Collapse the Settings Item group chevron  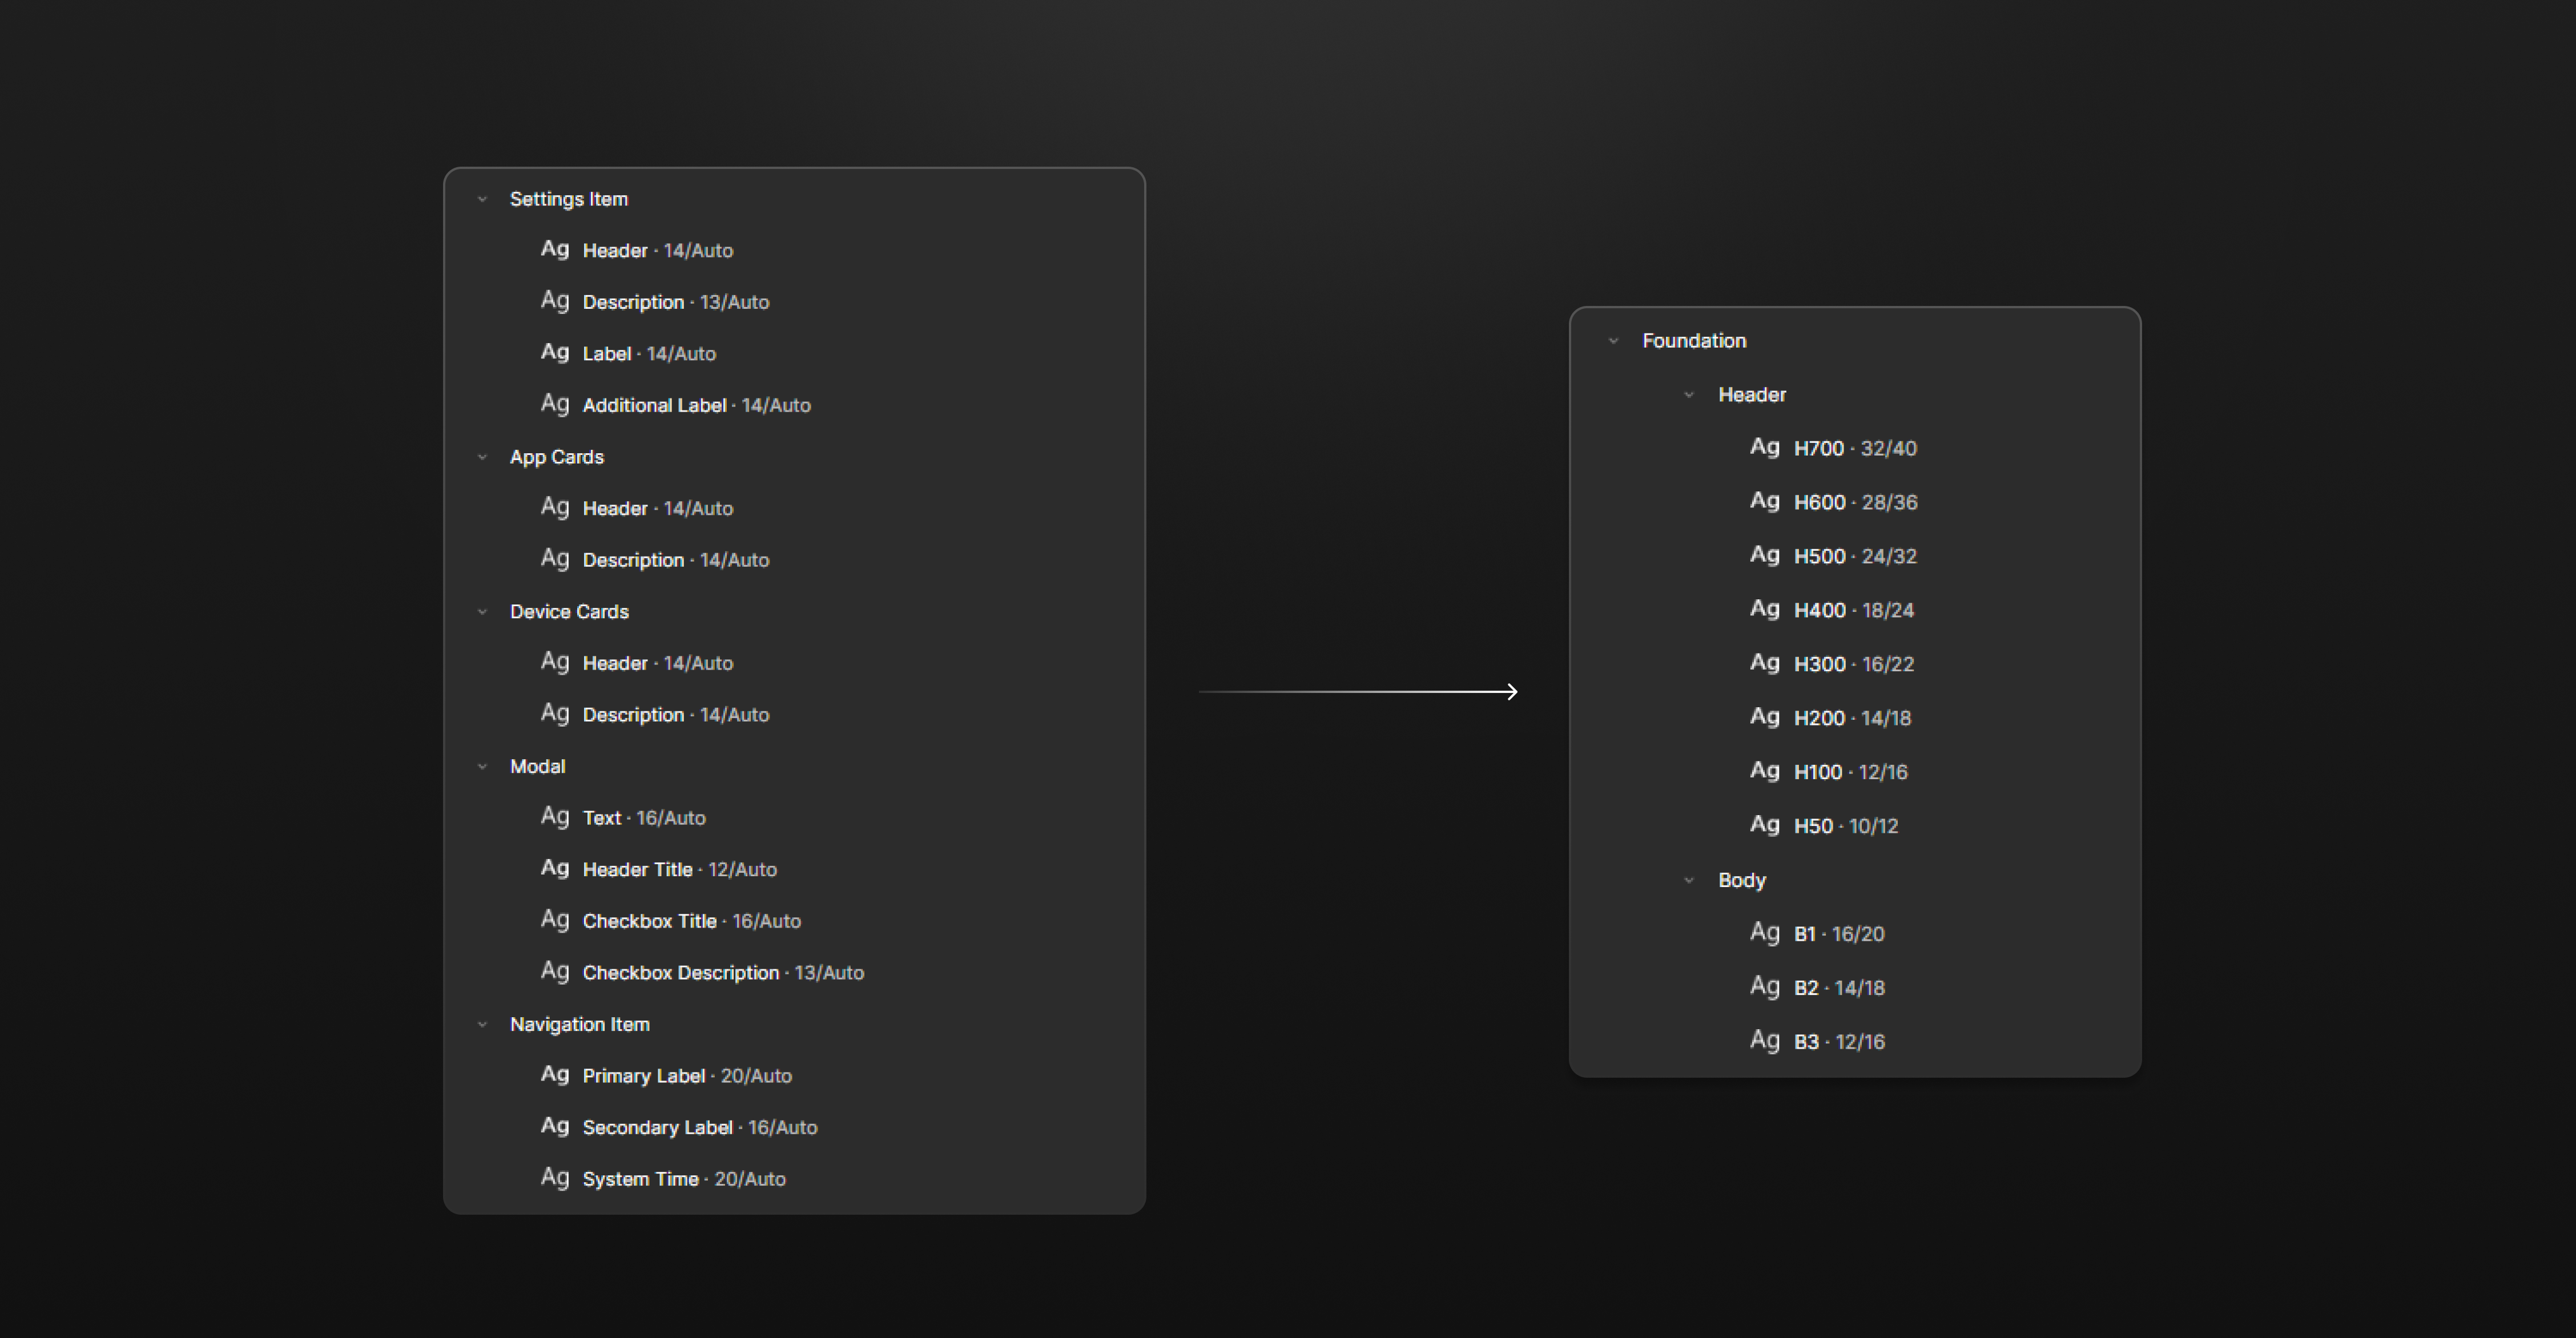tap(482, 199)
